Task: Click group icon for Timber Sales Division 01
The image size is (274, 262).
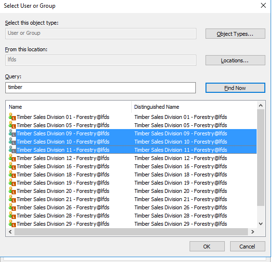Action: coord(12,117)
